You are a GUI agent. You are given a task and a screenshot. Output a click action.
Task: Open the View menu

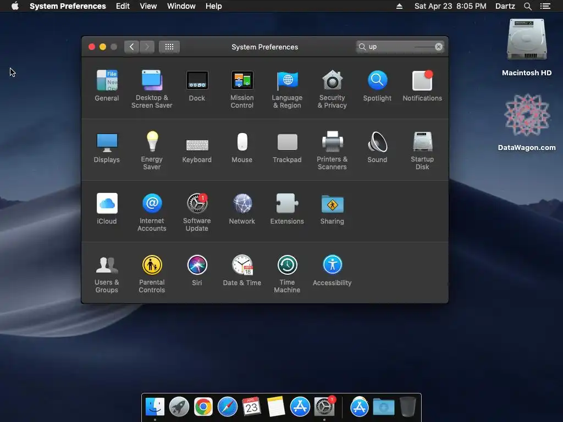[x=148, y=6]
